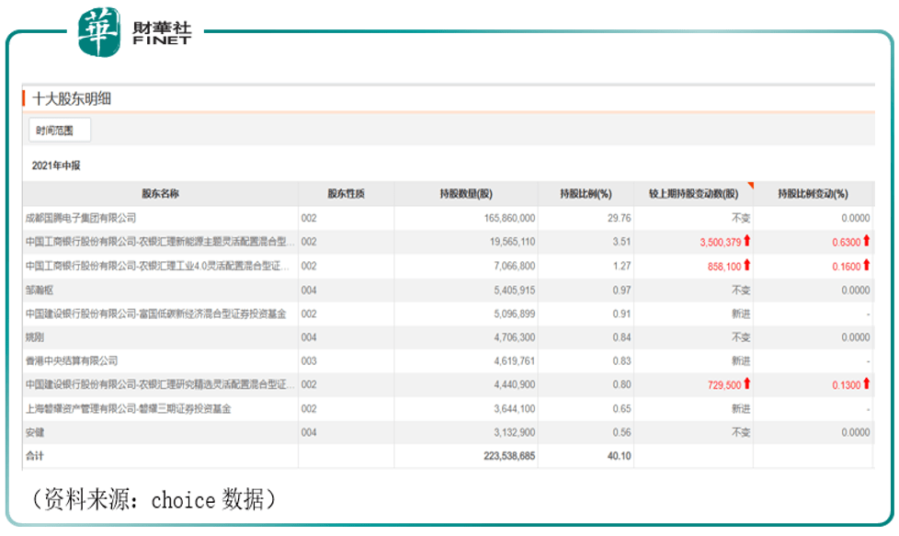Open shareholder 成都国腾电子集团有限公司
The height and width of the screenshot is (536, 899).
[81, 218]
